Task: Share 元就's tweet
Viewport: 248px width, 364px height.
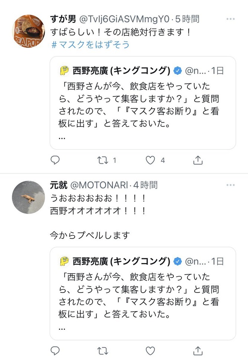Action: (198, 351)
